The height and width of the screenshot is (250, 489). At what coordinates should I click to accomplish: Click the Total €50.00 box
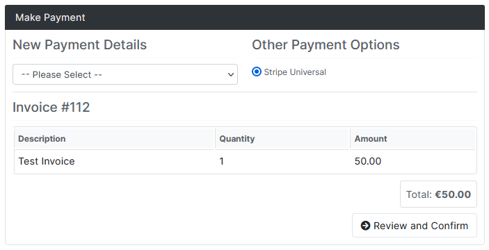click(x=438, y=194)
